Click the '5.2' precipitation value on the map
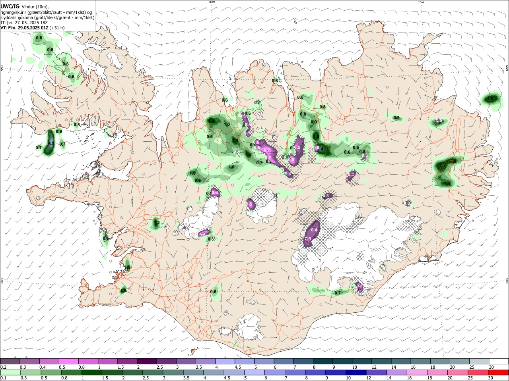This screenshot has height=381, width=509. [51, 143]
